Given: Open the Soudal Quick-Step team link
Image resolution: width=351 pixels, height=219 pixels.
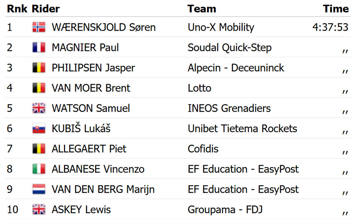Looking at the screenshot, I should coord(229,47).
